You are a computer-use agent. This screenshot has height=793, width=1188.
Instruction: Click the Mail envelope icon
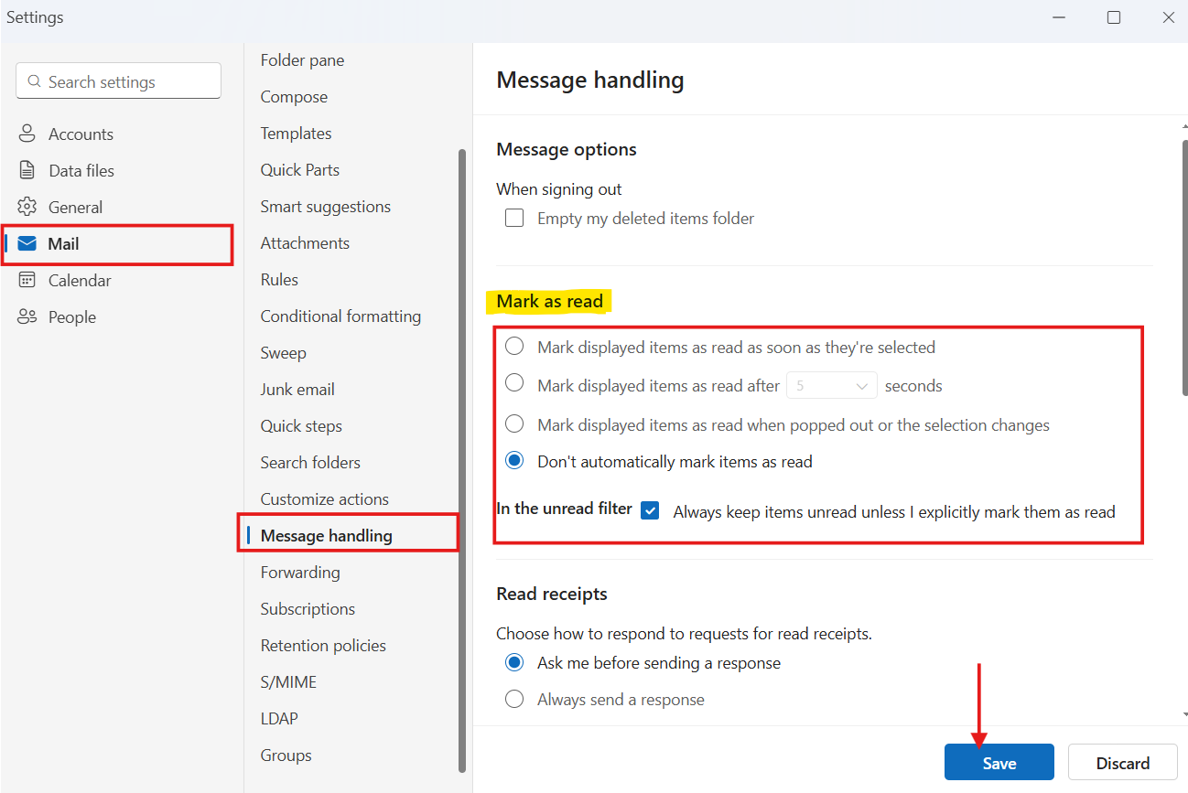[27, 243]
